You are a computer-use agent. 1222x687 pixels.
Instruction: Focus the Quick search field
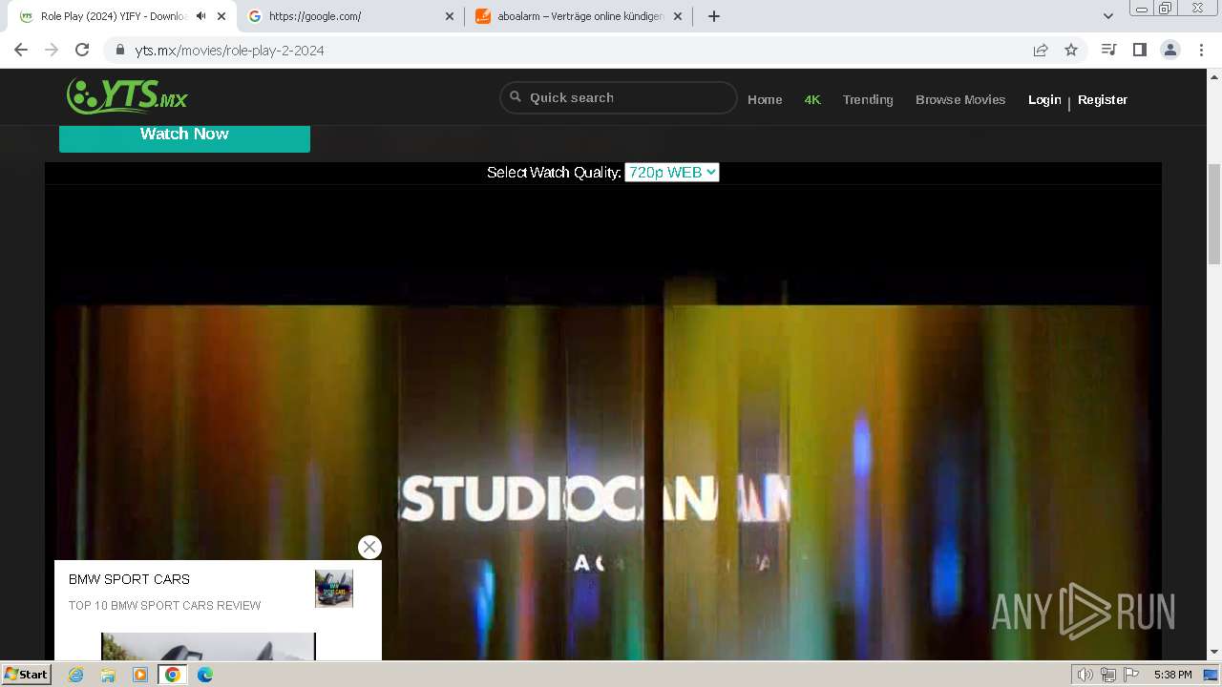619,97
